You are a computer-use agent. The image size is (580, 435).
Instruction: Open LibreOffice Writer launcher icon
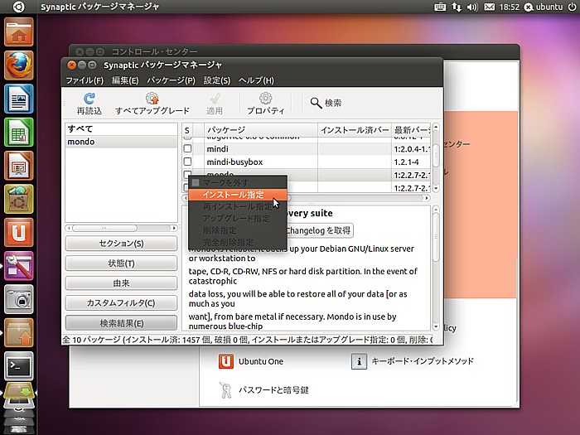19,99
